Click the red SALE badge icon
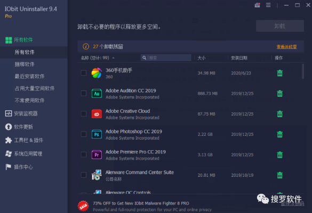 [x=83, y=206]
